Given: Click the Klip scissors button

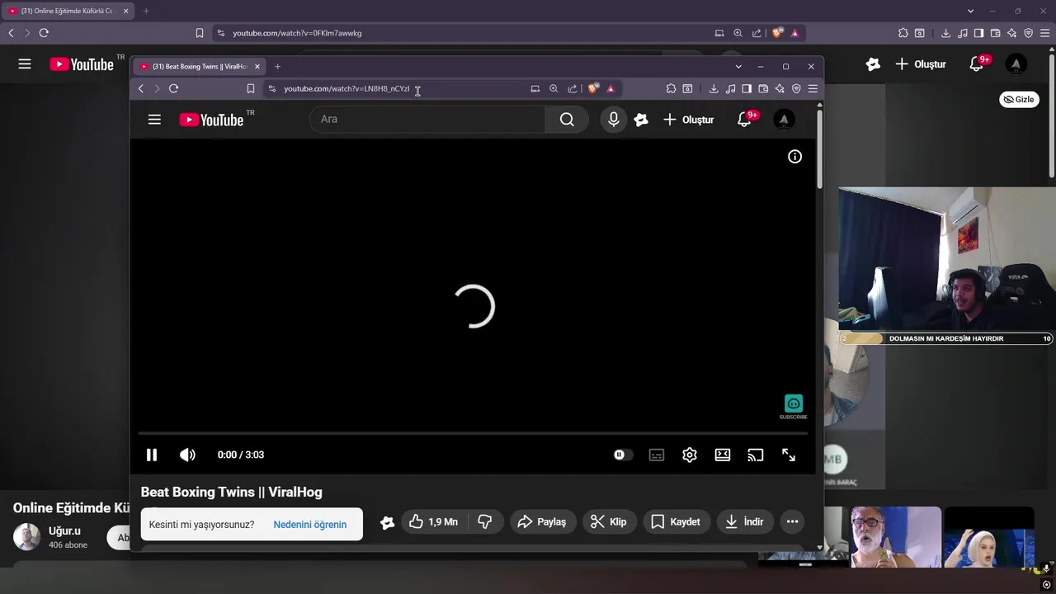Looking at the screenshot, I should 609,521.
